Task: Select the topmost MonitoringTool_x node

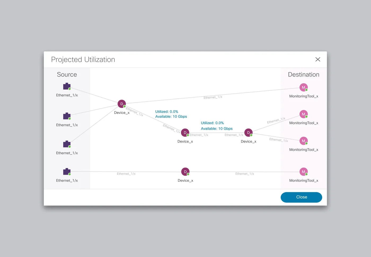Action: point(303,87)
